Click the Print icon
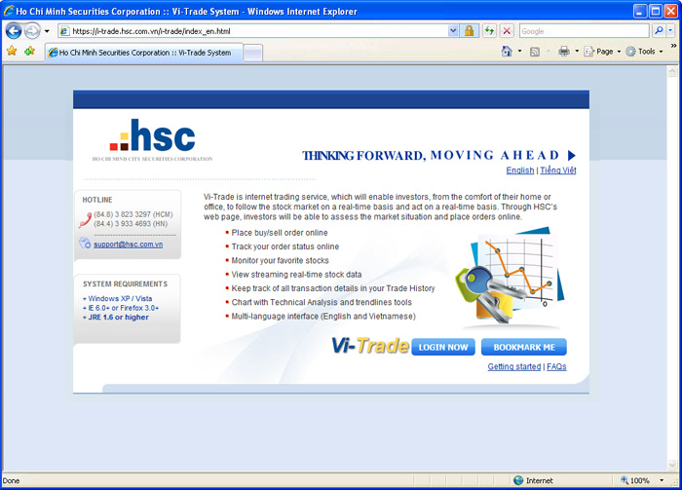Screen dimensions: 682x490 [x=564, y=52]
